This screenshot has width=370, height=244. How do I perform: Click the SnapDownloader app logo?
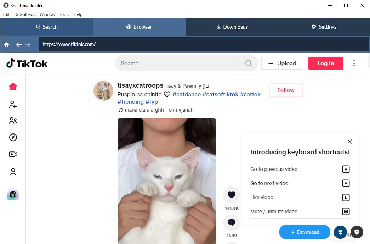6,5
